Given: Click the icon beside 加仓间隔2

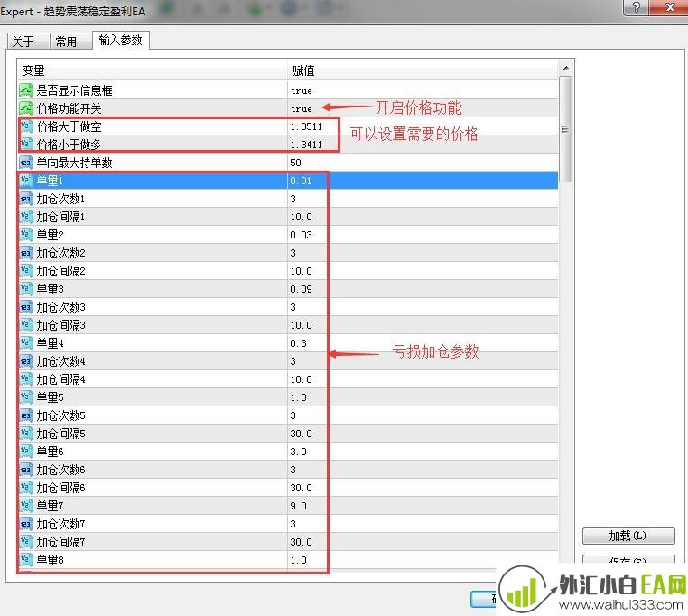Looking at the screenshot, I should click(26, 271).
